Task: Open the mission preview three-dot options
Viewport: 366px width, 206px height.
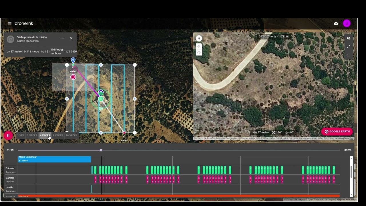Action: (63, 38)
